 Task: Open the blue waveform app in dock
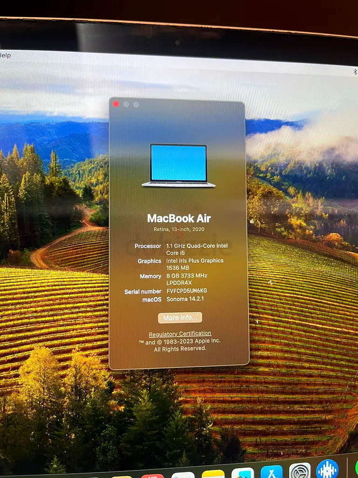click(x=327, y=469)
